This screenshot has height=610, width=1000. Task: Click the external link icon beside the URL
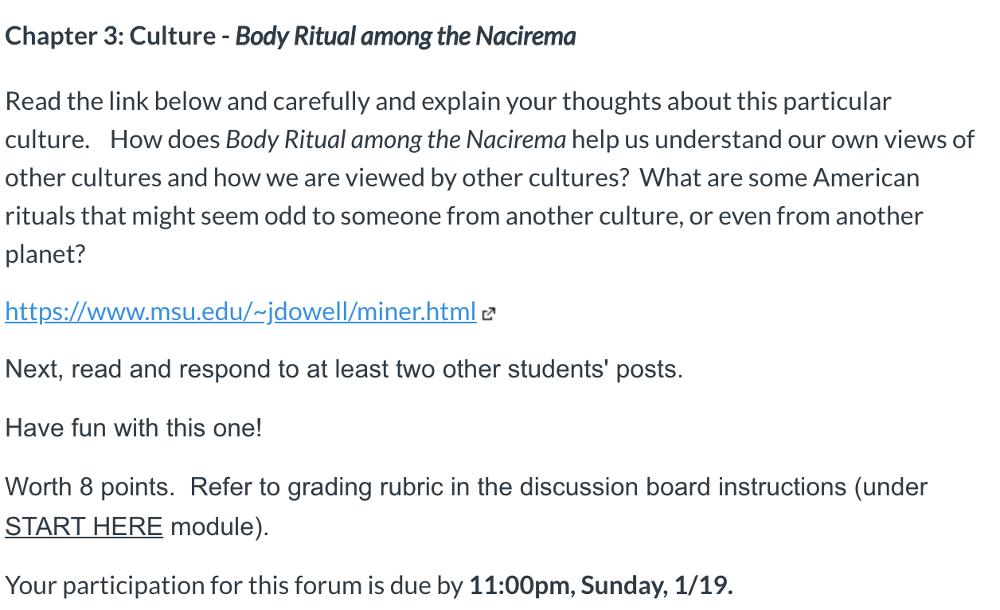coord(489,314)
